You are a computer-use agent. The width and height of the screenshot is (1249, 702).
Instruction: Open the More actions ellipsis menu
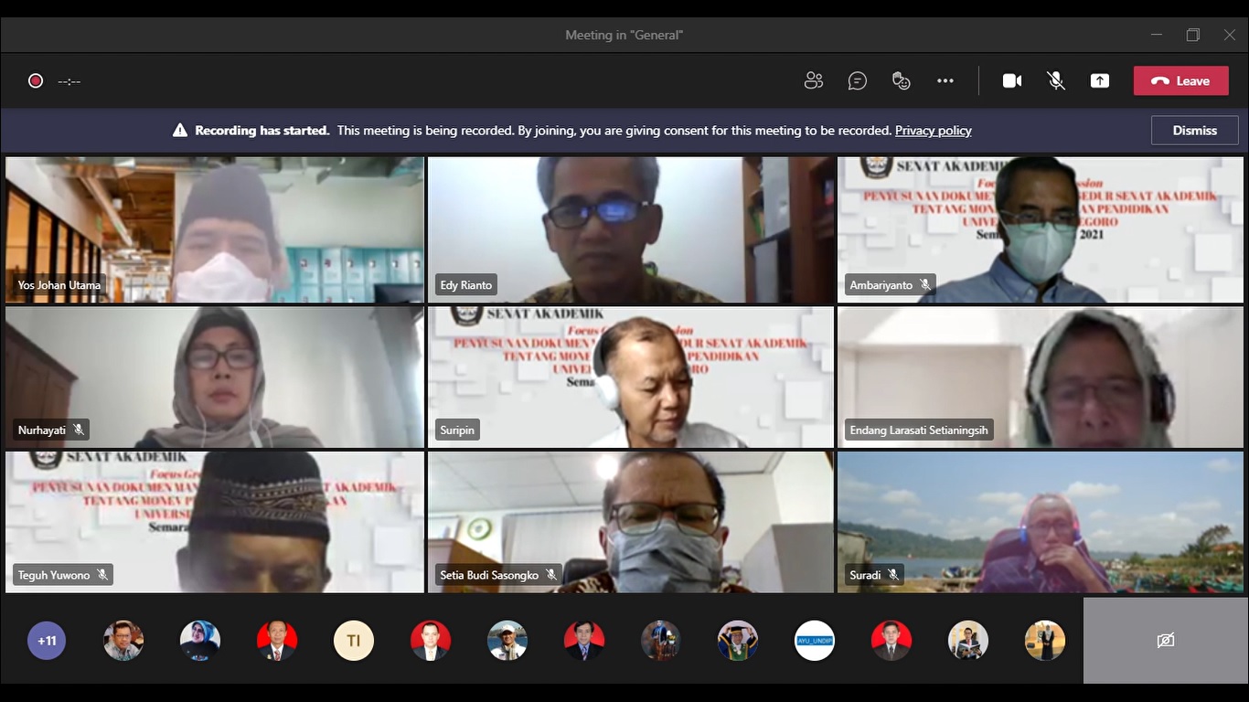point(945,80)
